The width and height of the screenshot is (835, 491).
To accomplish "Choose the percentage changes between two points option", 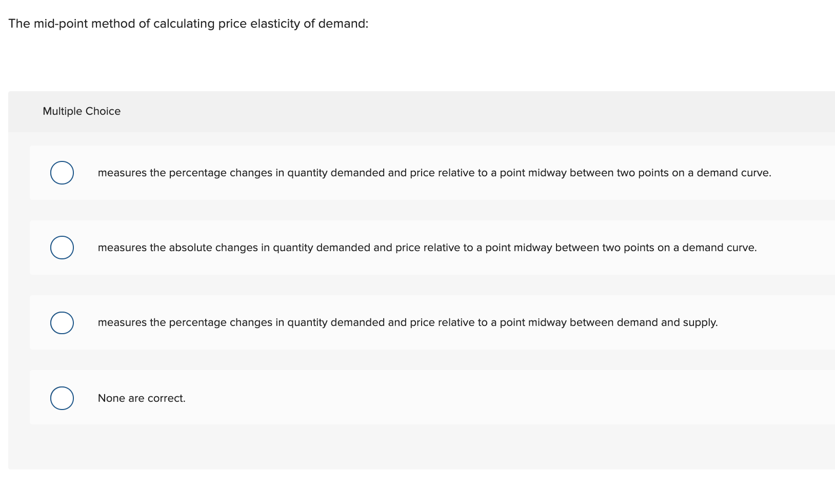I will 433,173.
